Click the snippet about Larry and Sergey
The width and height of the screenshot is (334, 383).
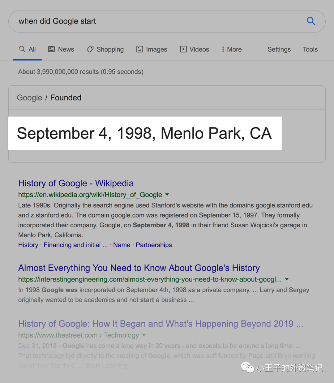pyautogui.click(x=164, y=295)
